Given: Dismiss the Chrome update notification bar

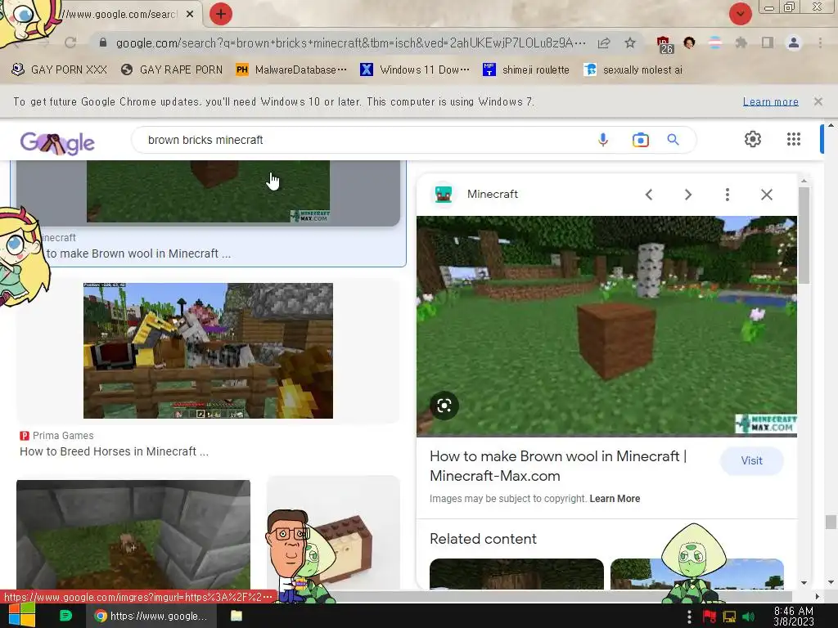Looking at the screenshot, I should [818, 101].
